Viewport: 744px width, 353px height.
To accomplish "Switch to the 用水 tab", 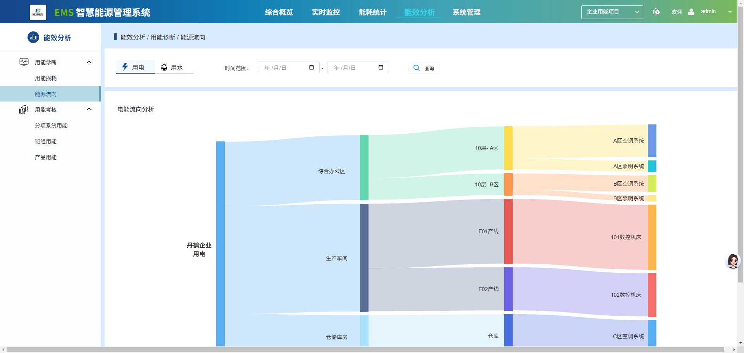I will (174, 67).
